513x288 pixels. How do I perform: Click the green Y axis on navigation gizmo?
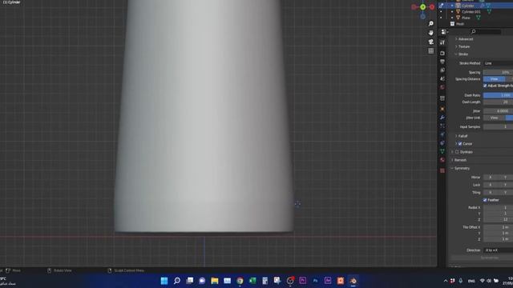click(x=422, y=7)
